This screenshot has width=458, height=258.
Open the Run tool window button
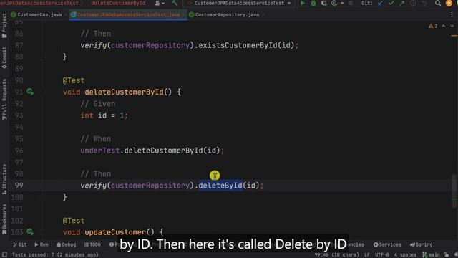[42, 244]
